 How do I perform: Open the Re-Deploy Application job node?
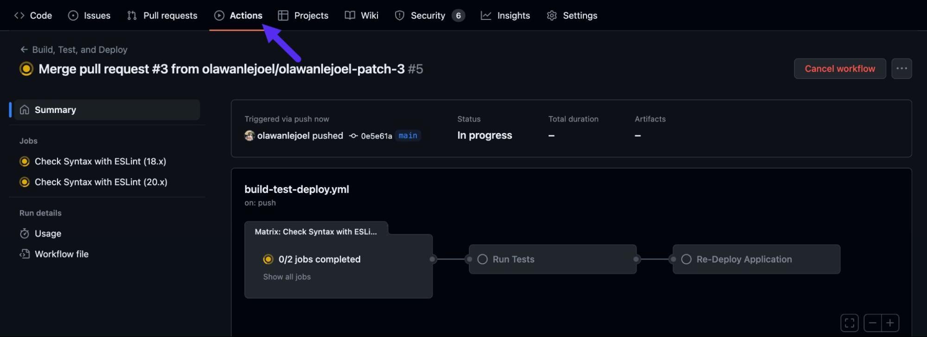pos(756,259)
